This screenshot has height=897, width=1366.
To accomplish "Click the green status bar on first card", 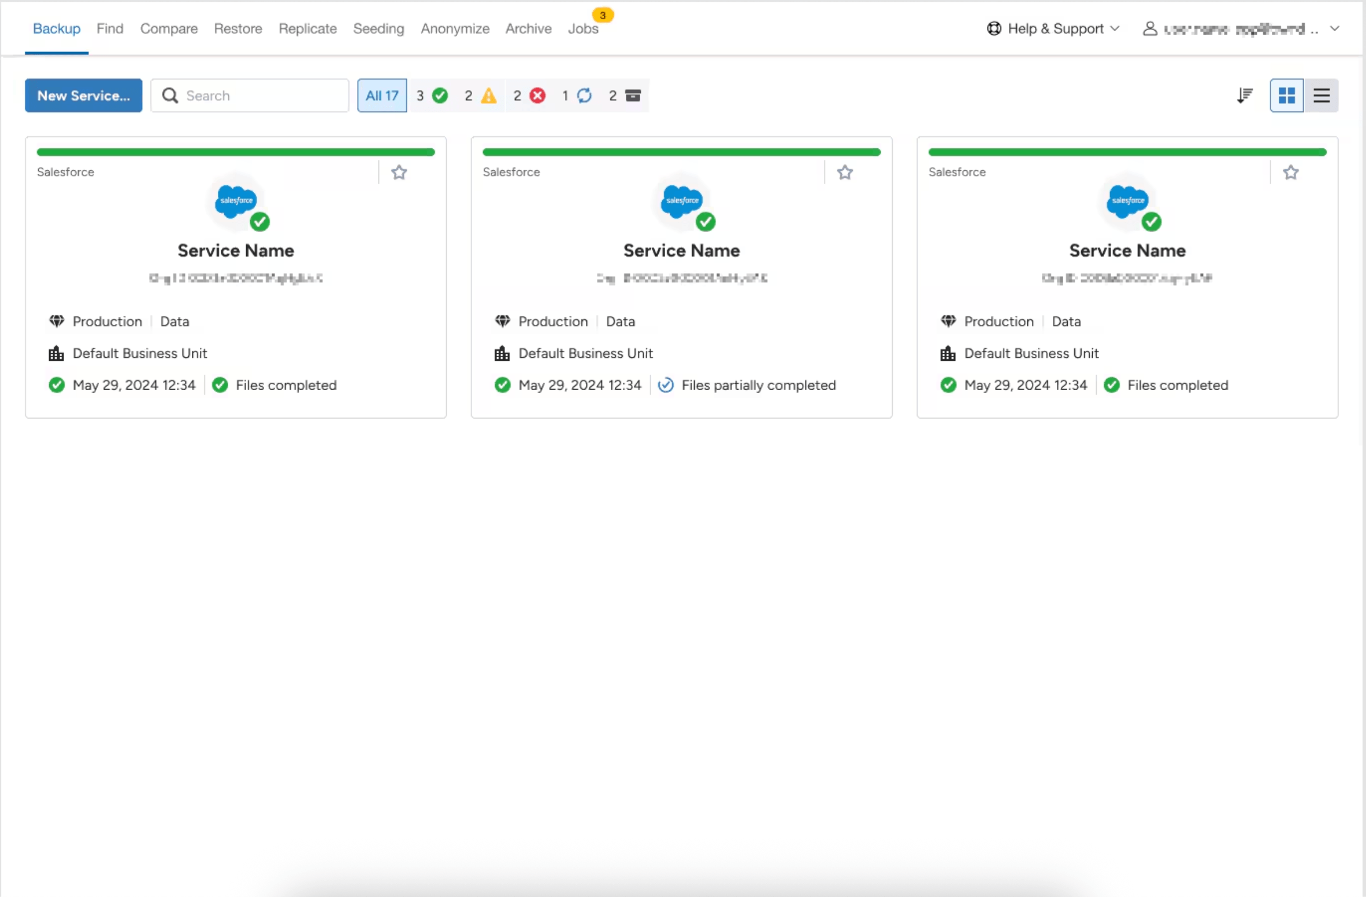I will [236, 152].
